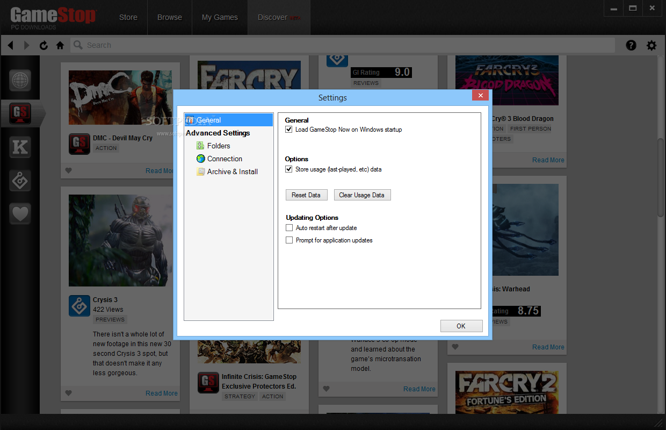666x430 pixels.
Task: Like the Crysis 3 card with heart
Action: click(68, 393)
